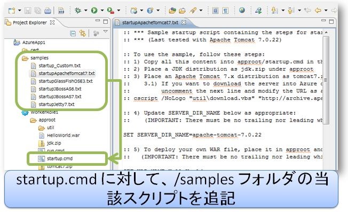Click the Save All icon

37,11
